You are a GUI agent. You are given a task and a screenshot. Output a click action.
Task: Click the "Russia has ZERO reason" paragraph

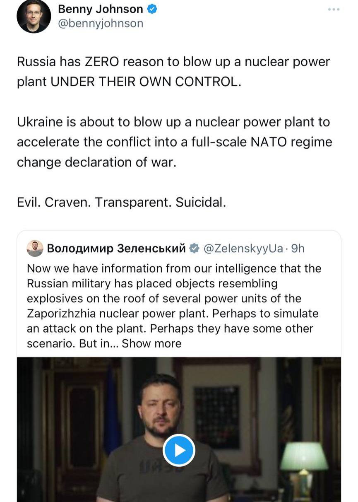click(x=173, y=71)
